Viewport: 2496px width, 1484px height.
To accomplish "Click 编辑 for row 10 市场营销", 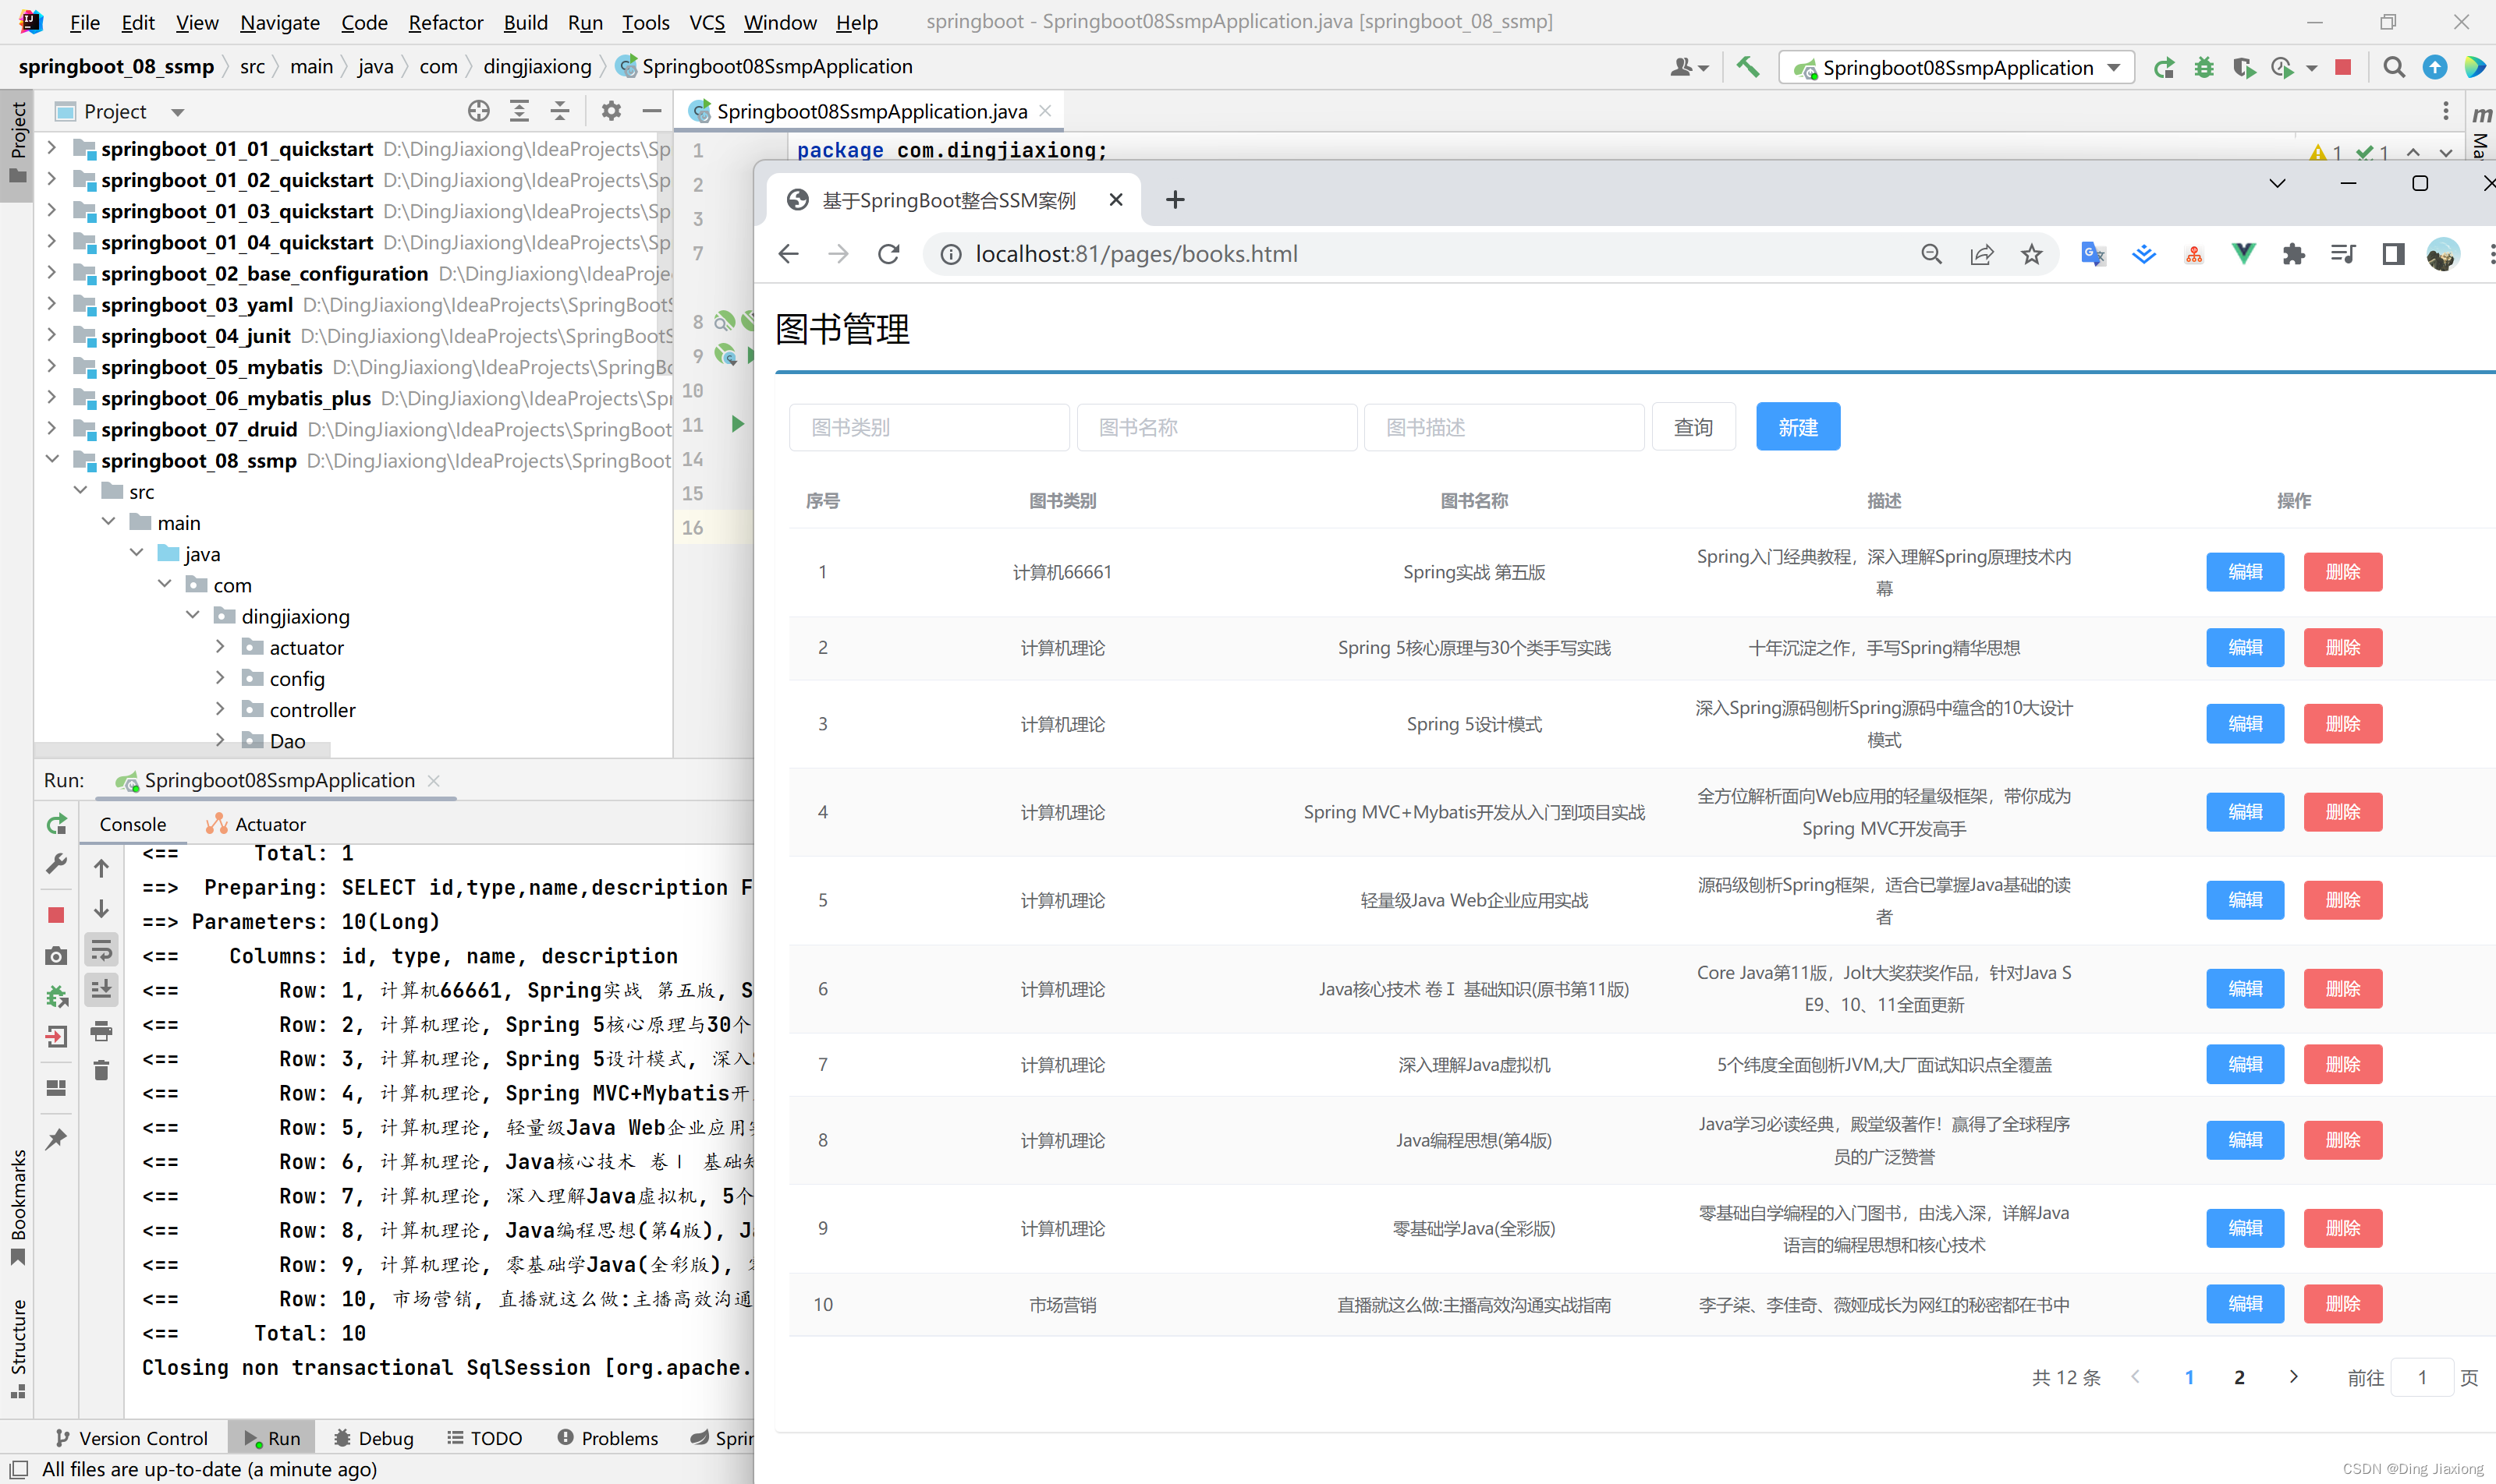I will [2245, 1304].
